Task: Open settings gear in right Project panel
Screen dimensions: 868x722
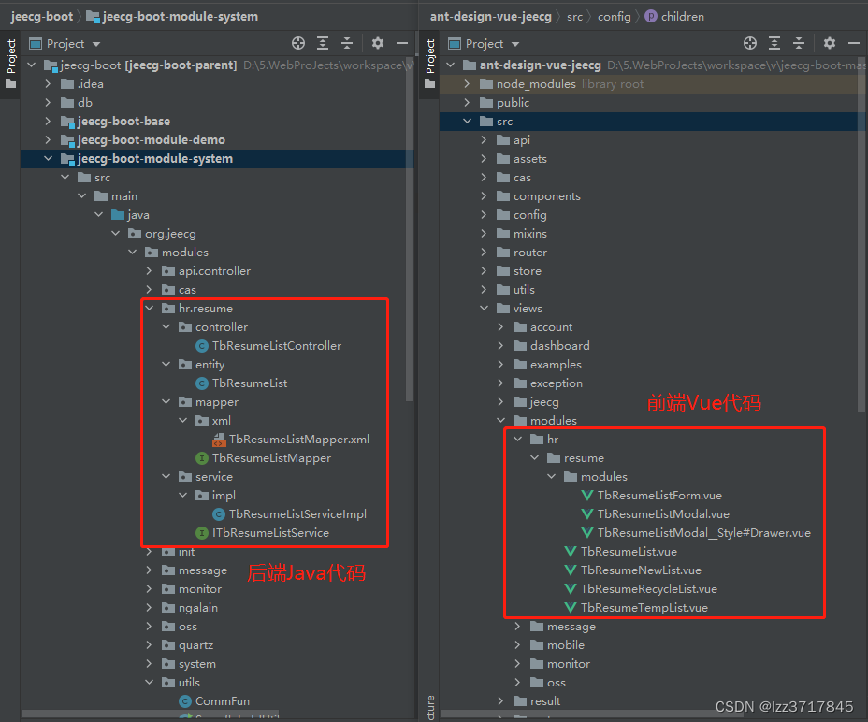Action: click(830, 43)
